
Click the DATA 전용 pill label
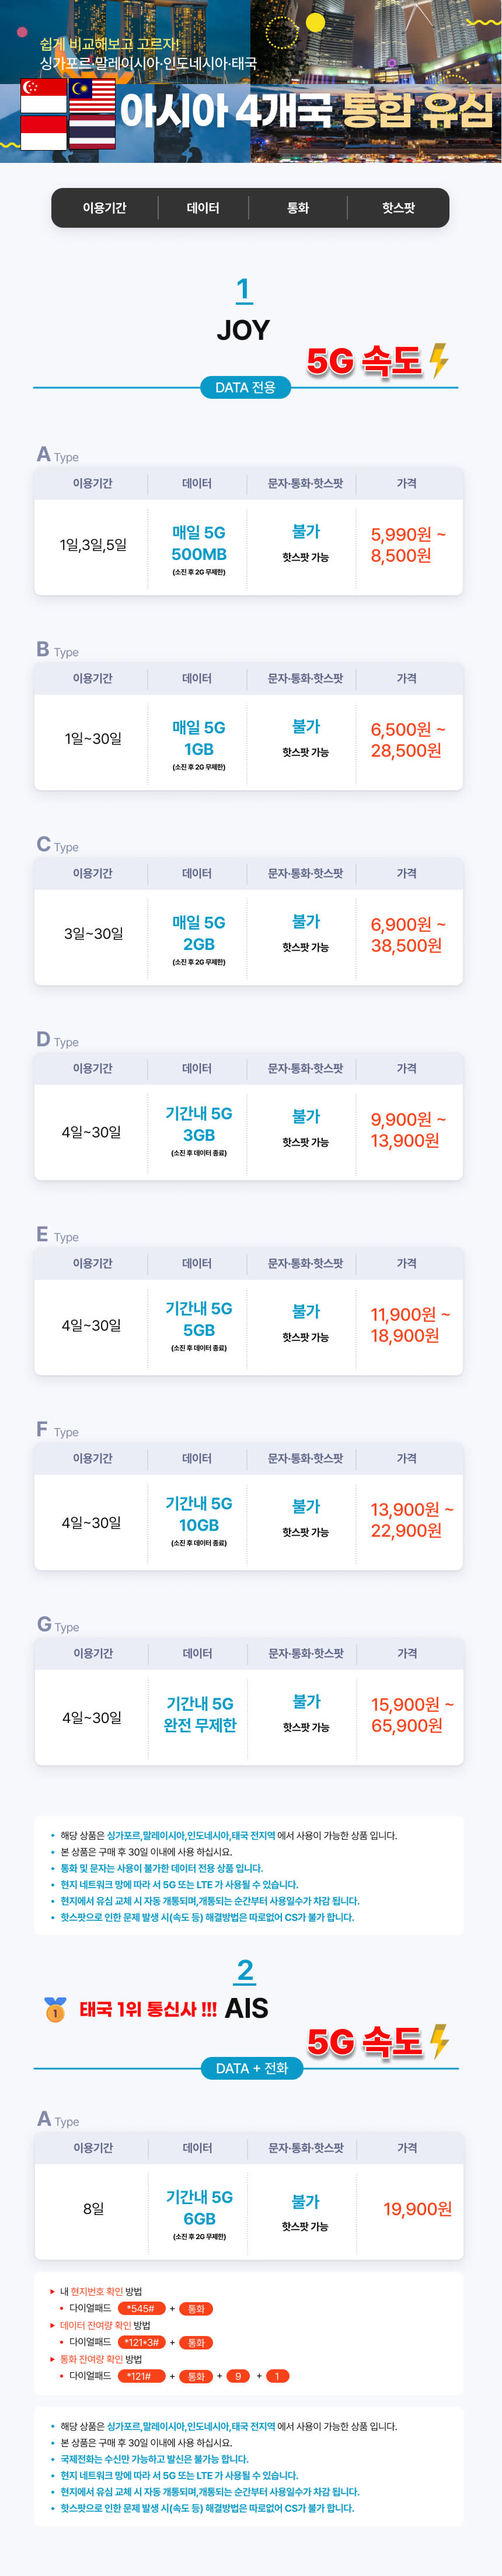coord(245,387)
